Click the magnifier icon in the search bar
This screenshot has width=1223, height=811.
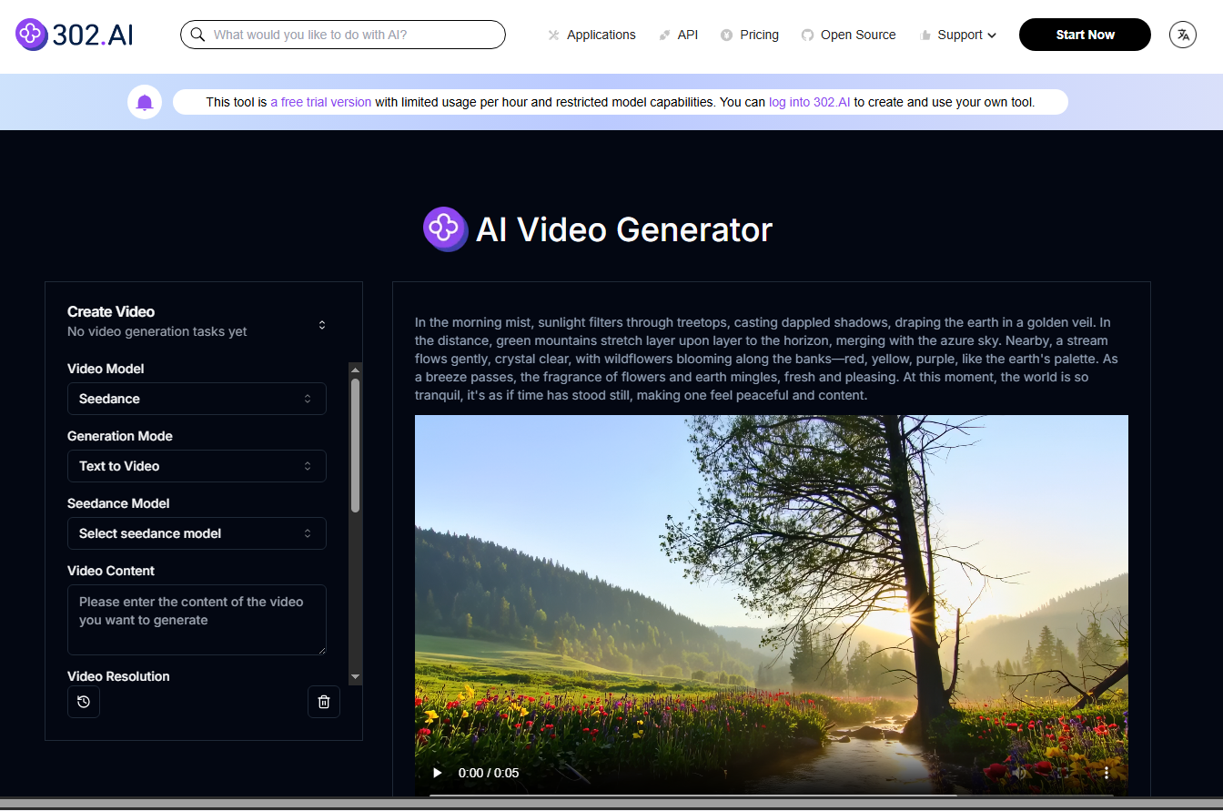[x=197, y=35]
